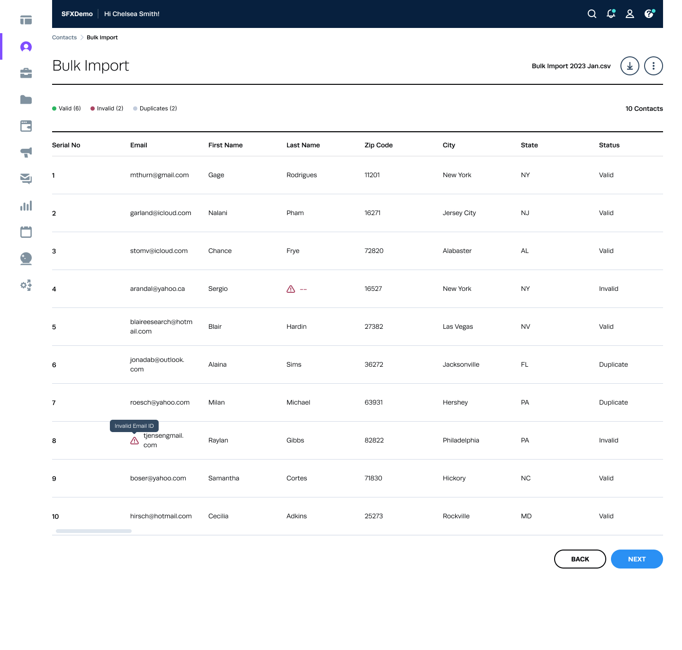Open the gear settings icon in sidebar
The image size is (682, 650).
coord(26,285)
